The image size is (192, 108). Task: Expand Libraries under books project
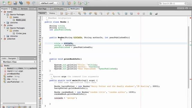[x=5, y=22]
